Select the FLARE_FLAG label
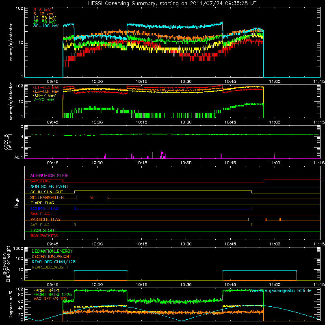The image size is (325, 325). point(42,203)
